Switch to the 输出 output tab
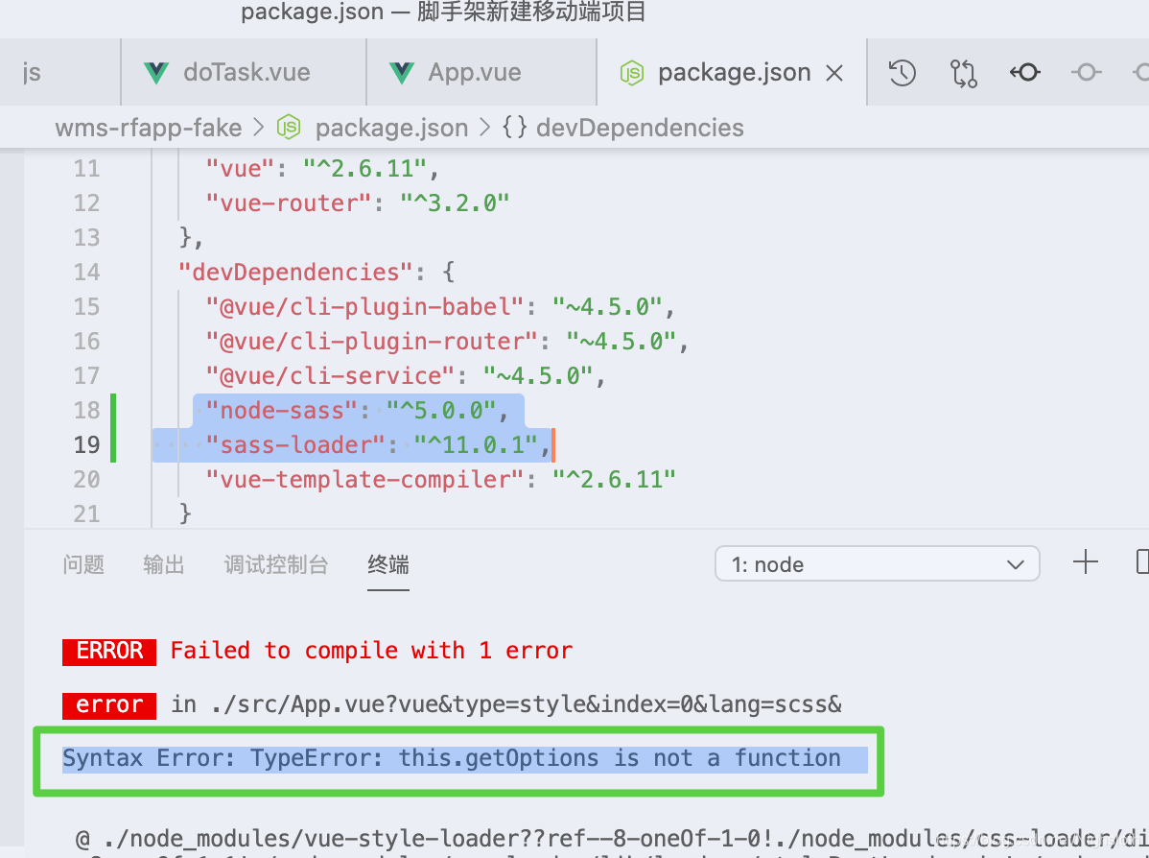 point(163,565)
